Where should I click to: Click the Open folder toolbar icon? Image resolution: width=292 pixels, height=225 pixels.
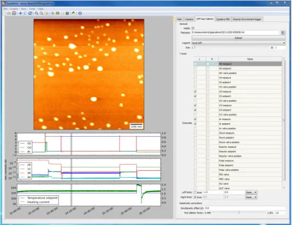point(9,13)
